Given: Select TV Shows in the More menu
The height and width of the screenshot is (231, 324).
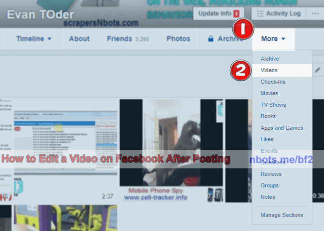Looking at the screenshot, I should pos(282,105).
